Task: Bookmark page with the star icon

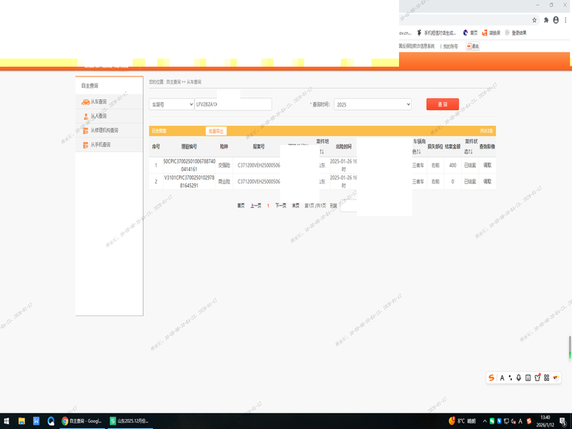Action: point(534,19)
